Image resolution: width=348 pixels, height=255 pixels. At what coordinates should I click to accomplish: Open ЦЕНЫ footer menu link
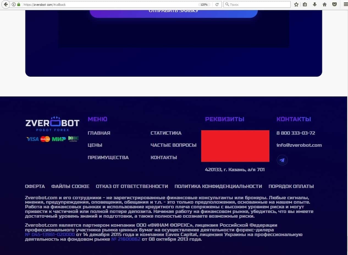[x=95, y=145]
